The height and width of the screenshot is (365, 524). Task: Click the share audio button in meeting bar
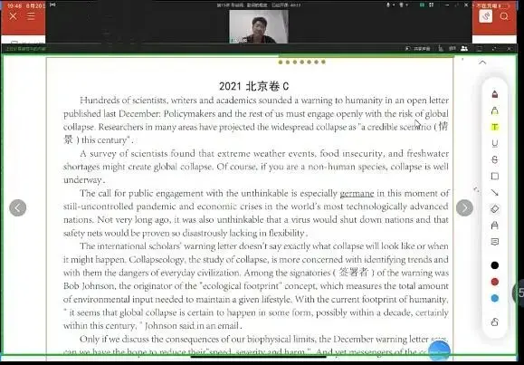(418, 49)
